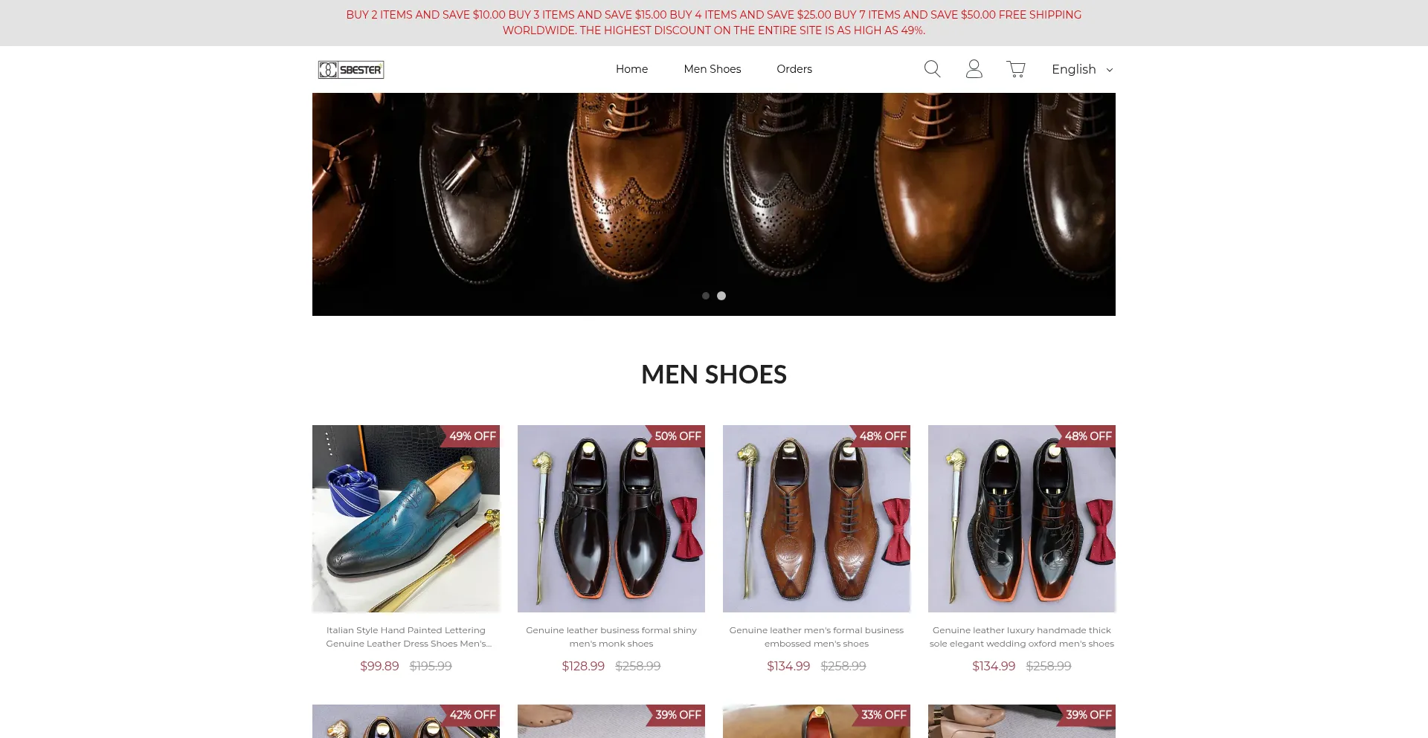Open the search magnifier icon
Viewport: 1428px width, 738px height.
(x=932, y=69)
